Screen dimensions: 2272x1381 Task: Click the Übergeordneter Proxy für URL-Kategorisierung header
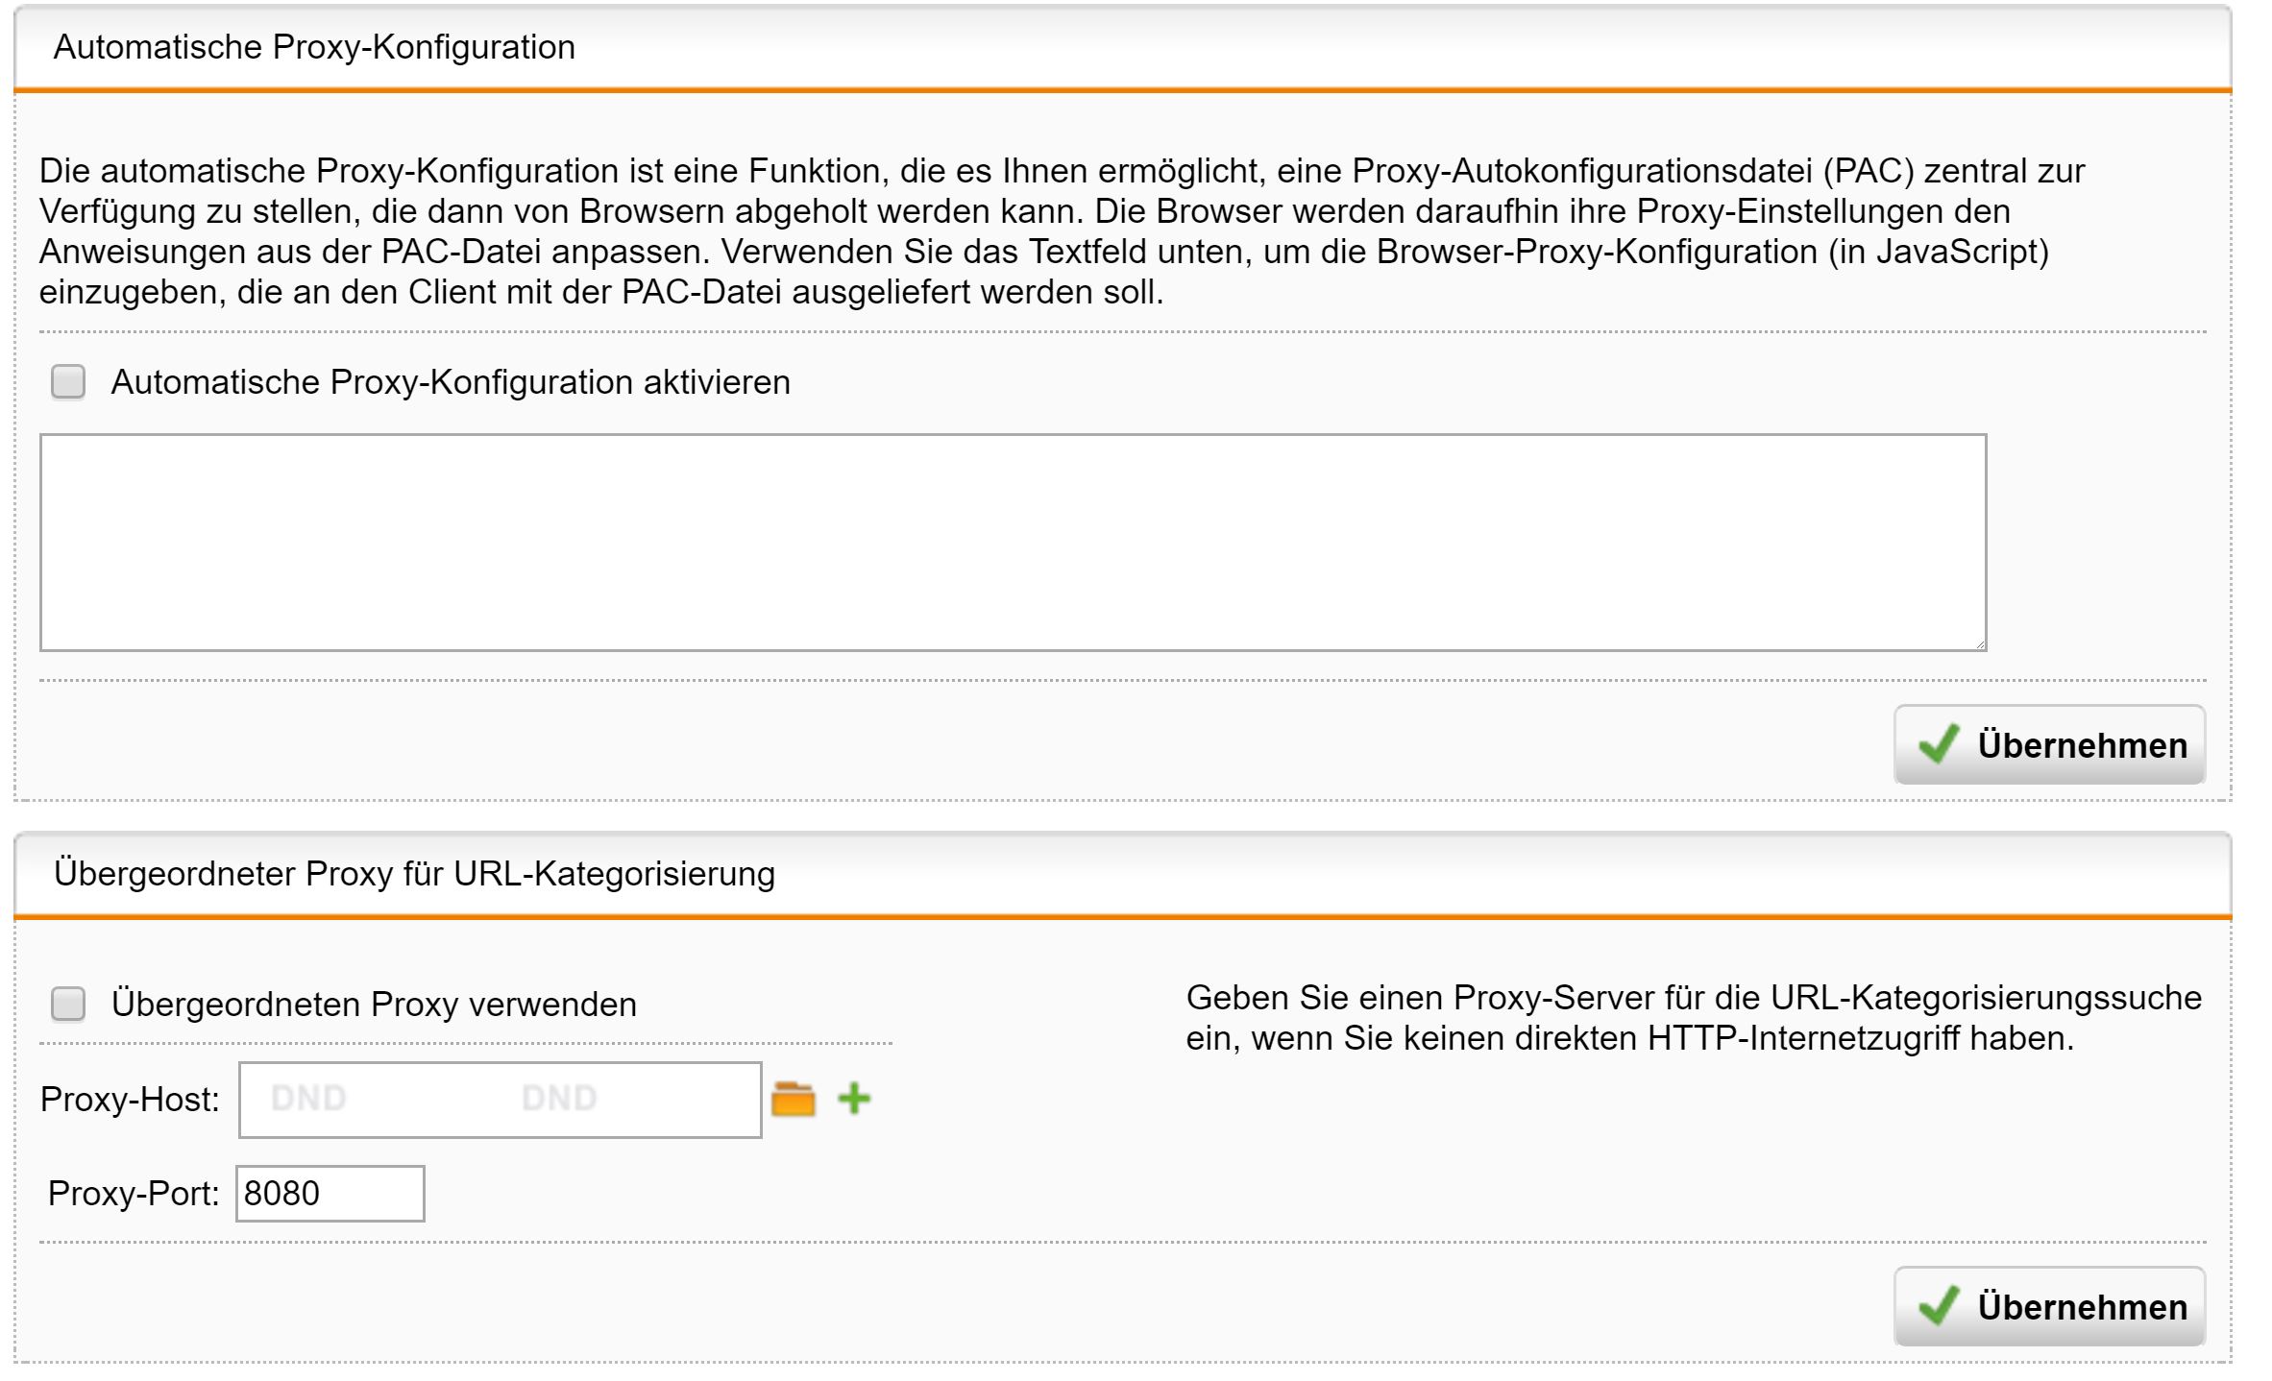tap(414, 874)
